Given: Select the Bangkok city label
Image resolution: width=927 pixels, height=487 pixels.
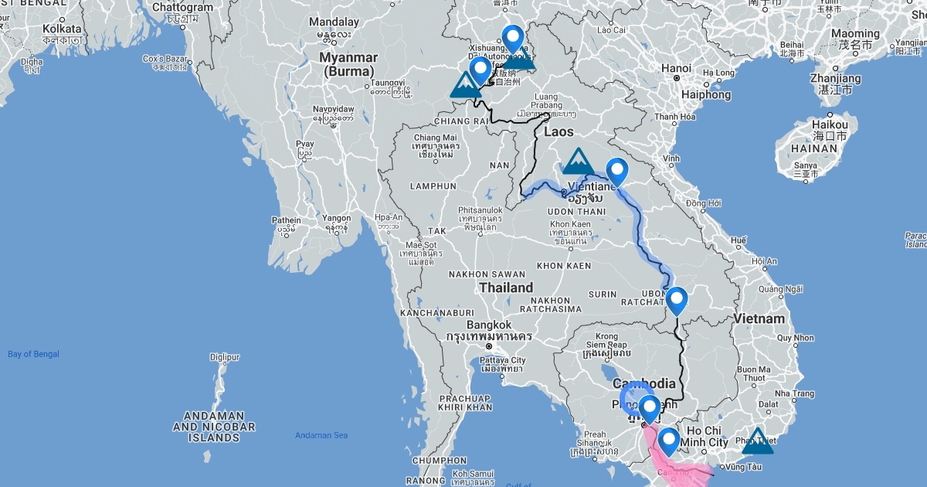Looking at the screenshot, I should pyautogui.click(x=489, y=325).
